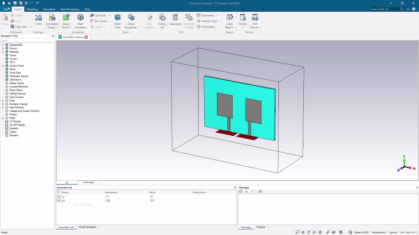The width and height of the screenshot is (419, 235).
Task: Click the Information button
Action: pos(206,27)
